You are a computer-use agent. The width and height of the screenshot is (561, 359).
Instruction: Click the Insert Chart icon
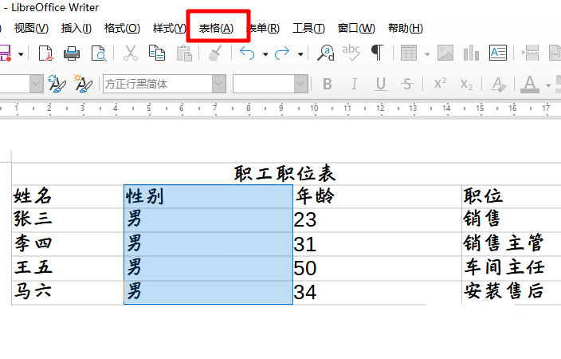471,53
